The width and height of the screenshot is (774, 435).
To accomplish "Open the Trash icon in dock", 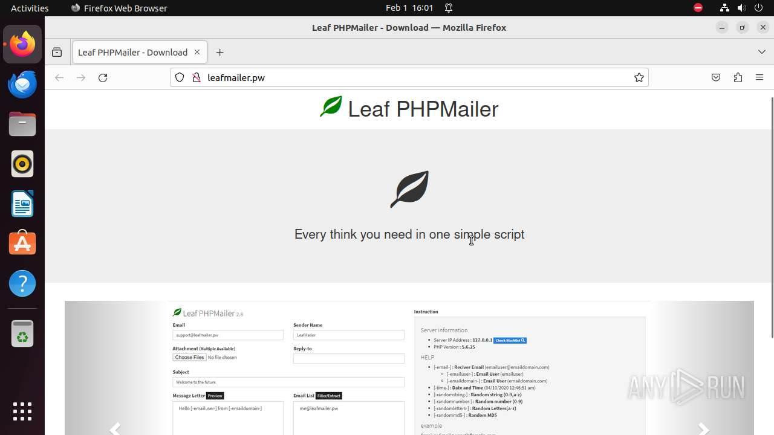I will click(x=22, y=333).
